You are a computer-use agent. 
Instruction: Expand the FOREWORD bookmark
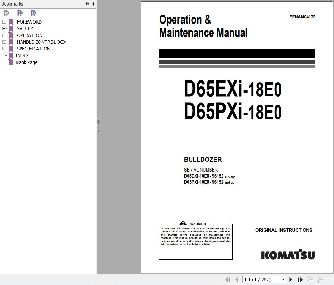click(4, 22)
